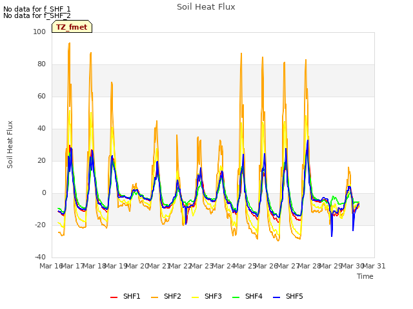
Task: Click the 80 y-axis tick label
Action: pos(41,64)
